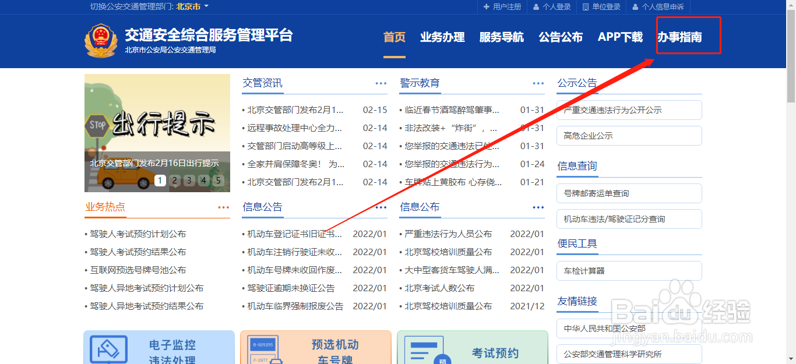Screen dimensions: 796x364
Task: Activate the first carousel dot
Action: 160,181
